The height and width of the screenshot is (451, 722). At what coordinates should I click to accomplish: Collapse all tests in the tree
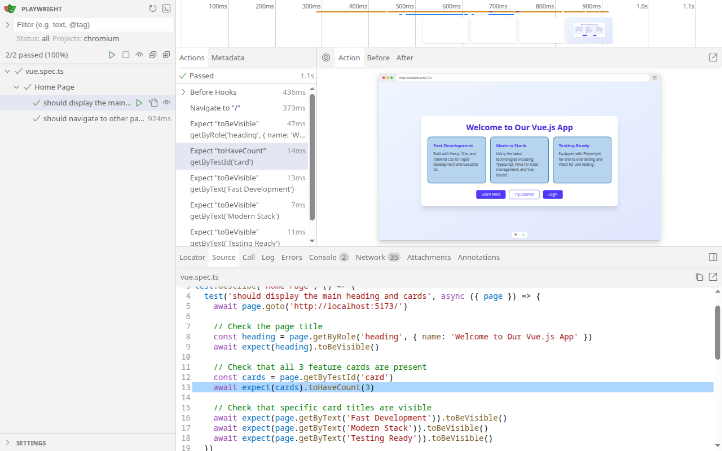click(x=153, y=55)
